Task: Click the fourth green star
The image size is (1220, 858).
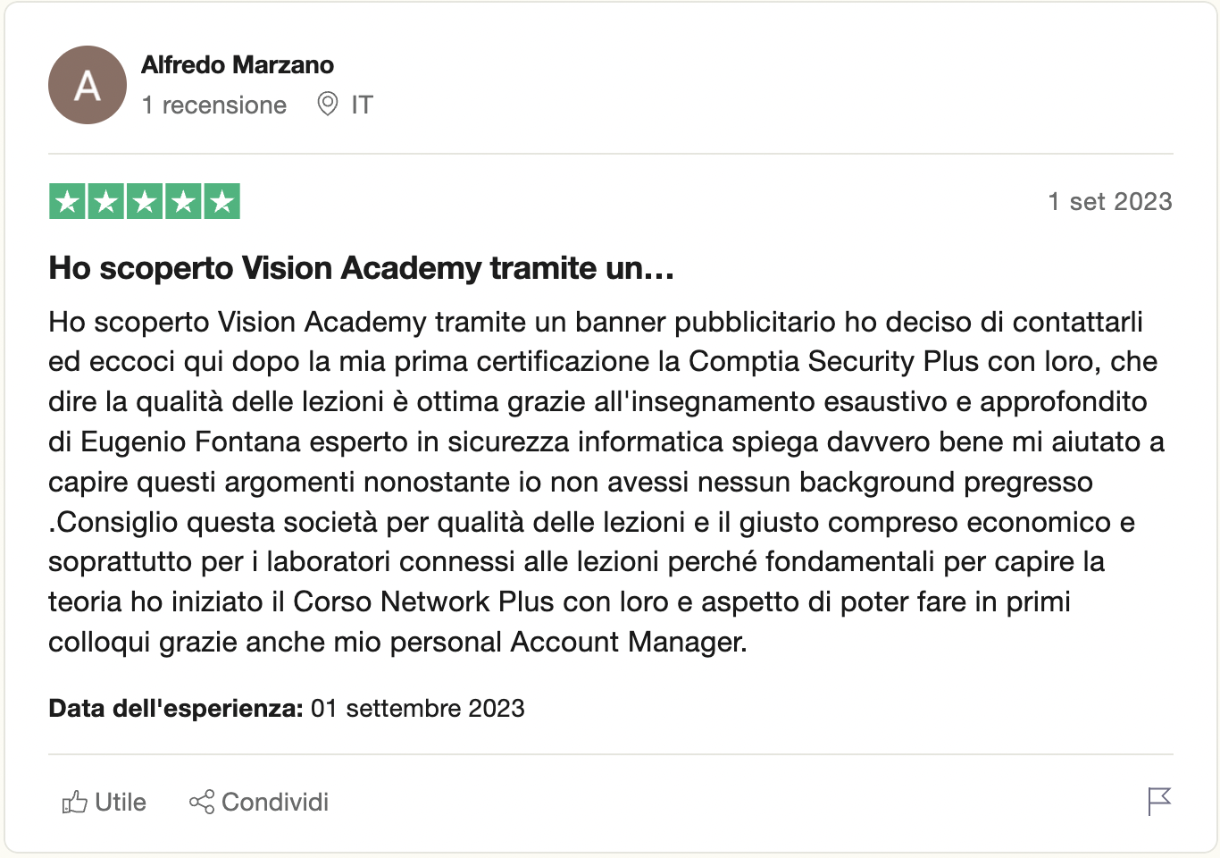Action: (x=183, y=201)
